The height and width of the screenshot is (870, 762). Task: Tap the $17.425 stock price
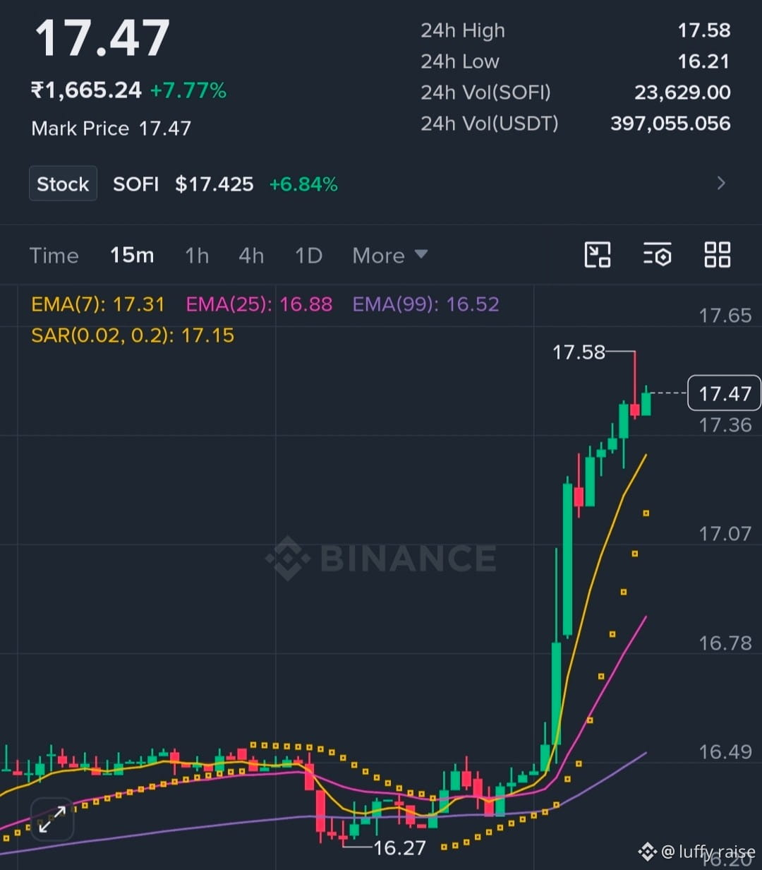tap(214, 184)
